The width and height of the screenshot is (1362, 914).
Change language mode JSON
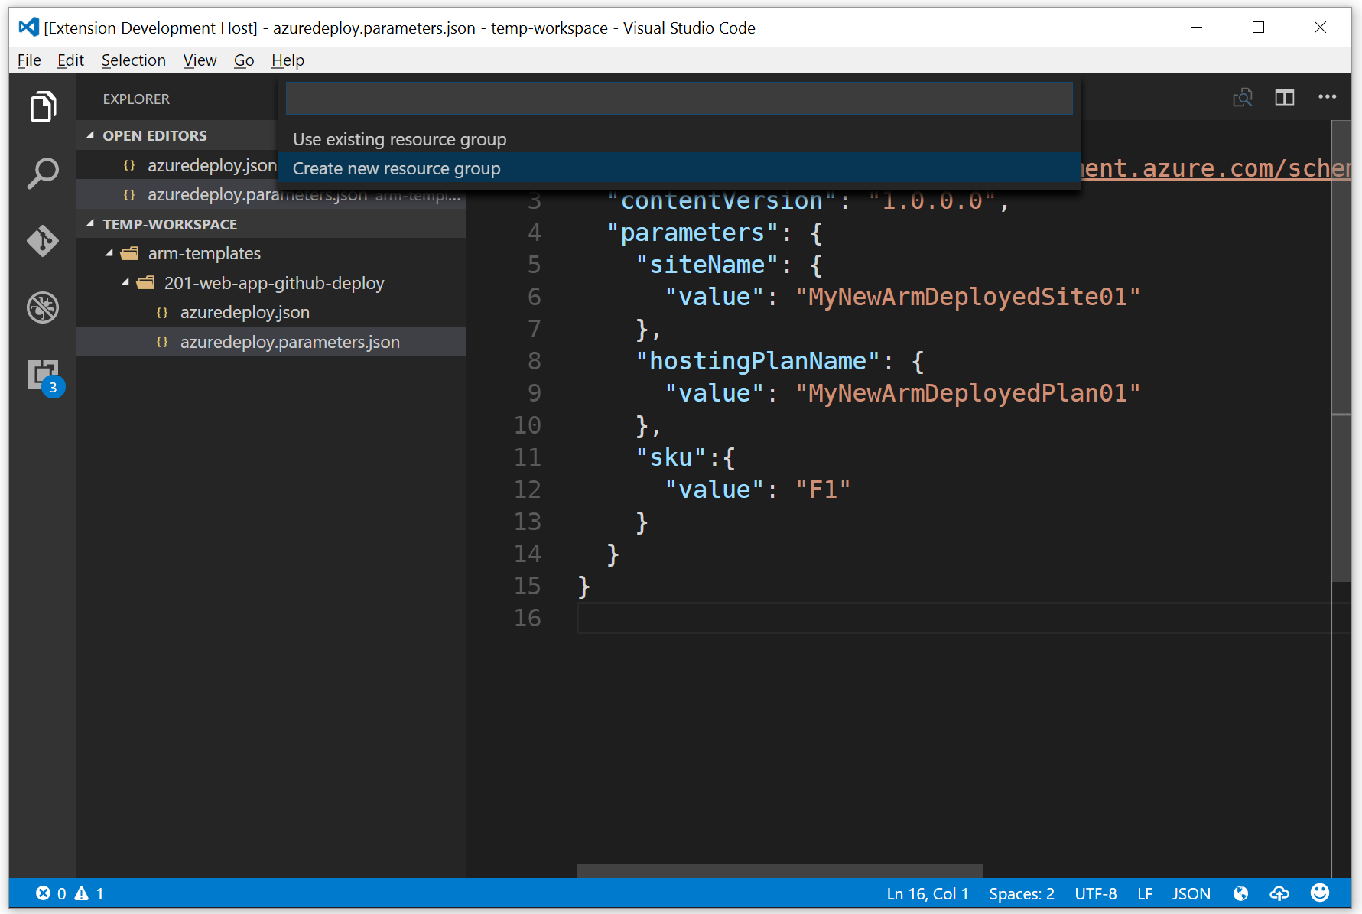click(x=1191, y=893)
